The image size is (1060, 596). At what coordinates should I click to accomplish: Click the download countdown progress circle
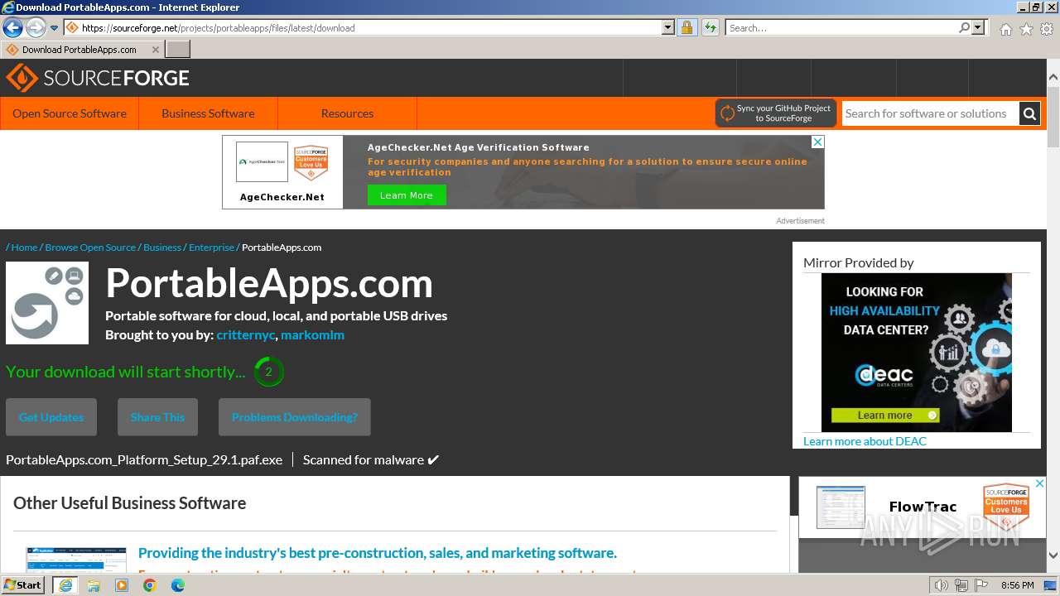pos(268,372)
